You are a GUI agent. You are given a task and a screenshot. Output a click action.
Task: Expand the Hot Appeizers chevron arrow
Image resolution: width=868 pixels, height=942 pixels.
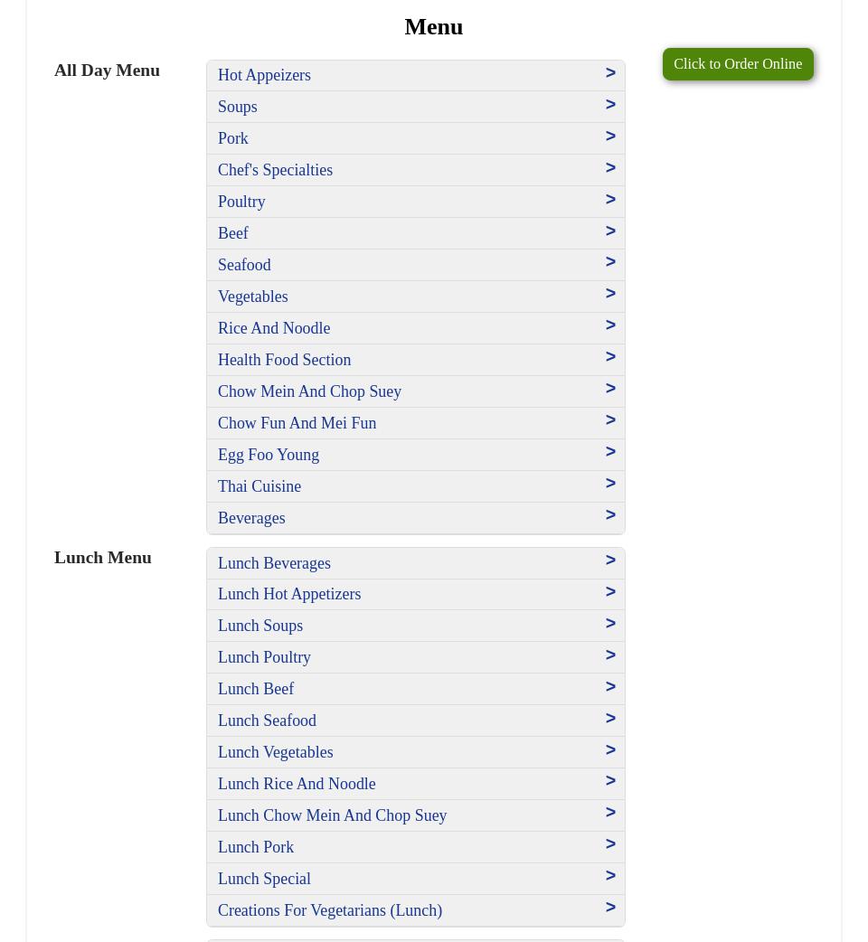click(x=610, y=73)
